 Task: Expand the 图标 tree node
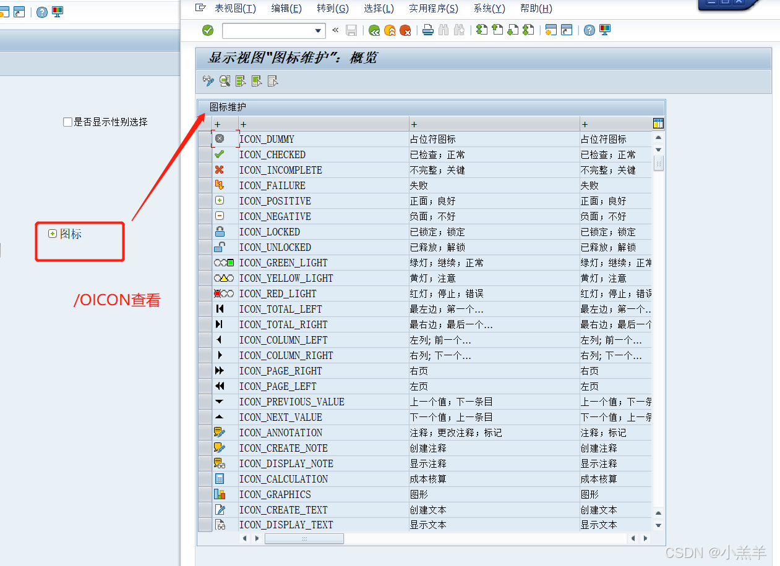(52, 234)
